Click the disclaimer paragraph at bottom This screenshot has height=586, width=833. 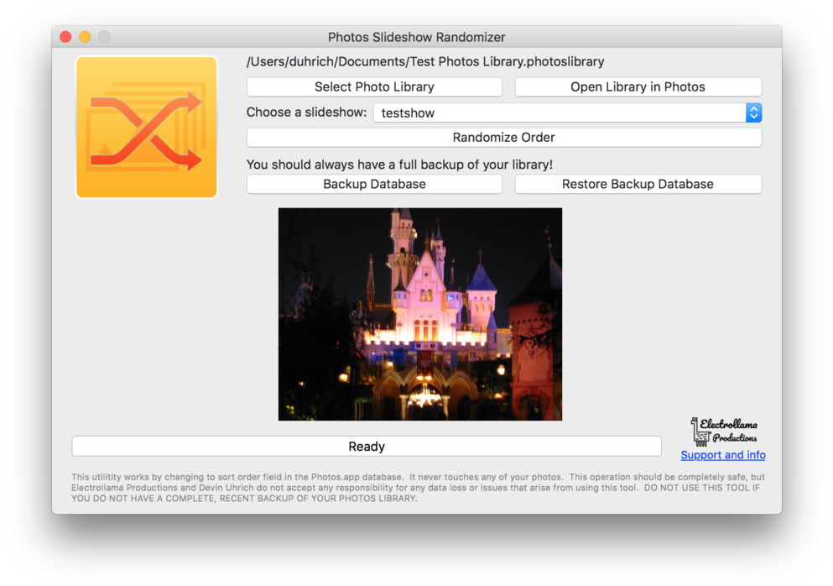pyautogui.click(x=418, y=488)
